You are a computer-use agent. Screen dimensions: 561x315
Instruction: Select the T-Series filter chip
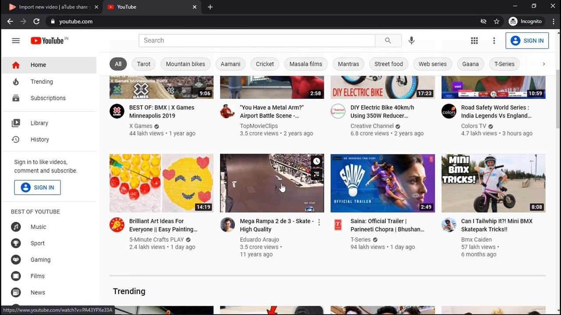504,64
